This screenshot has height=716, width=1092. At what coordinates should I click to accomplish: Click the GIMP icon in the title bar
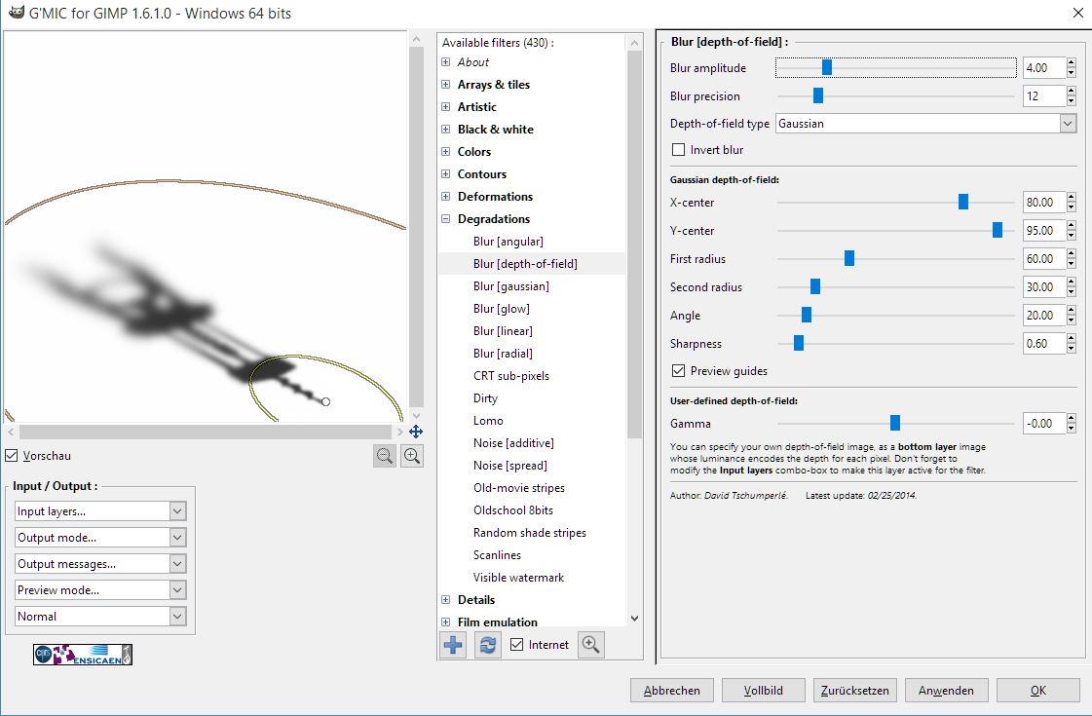point(13,14)
